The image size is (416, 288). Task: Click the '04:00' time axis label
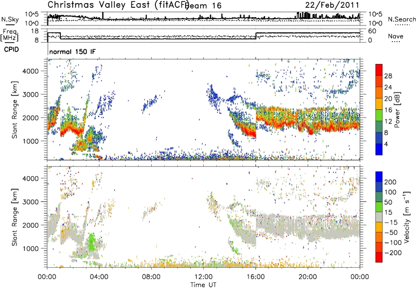click(x=99, y=277)
